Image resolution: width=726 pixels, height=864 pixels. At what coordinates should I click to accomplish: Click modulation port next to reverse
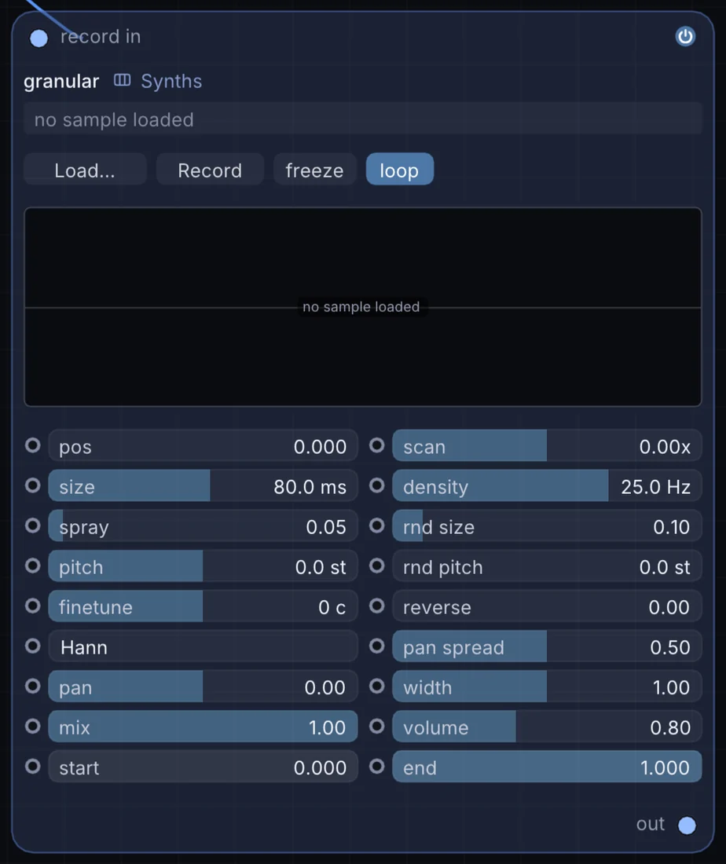tap(376, 606)
